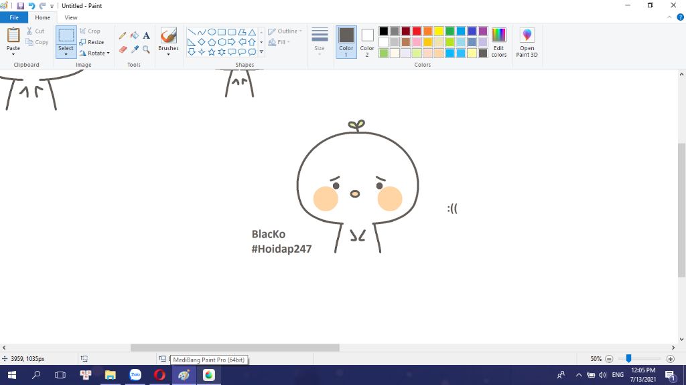686x385 pixels.
Task: Switch to the View tab
Action: [x=71, y=17]
